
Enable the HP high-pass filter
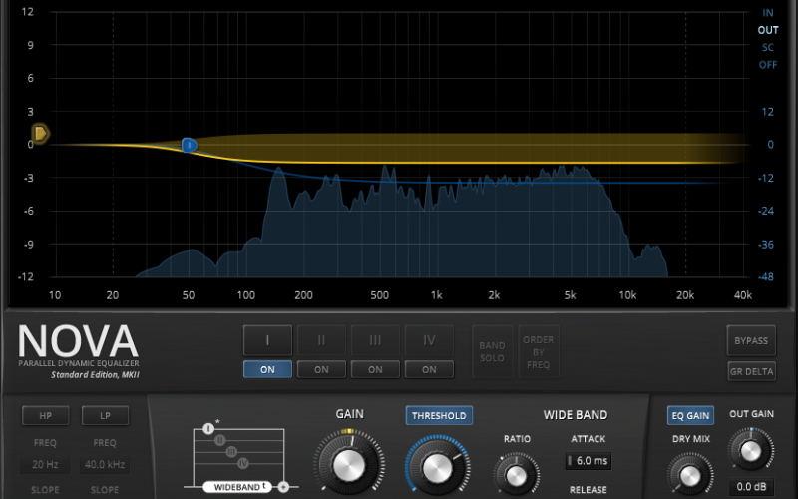click(46, 415)
